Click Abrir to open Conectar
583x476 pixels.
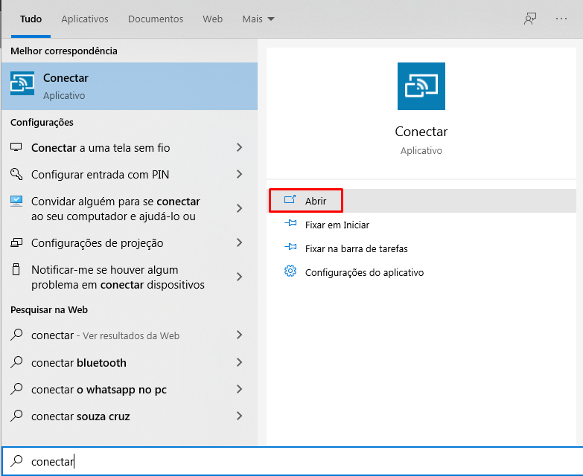(x=422, y=201)
